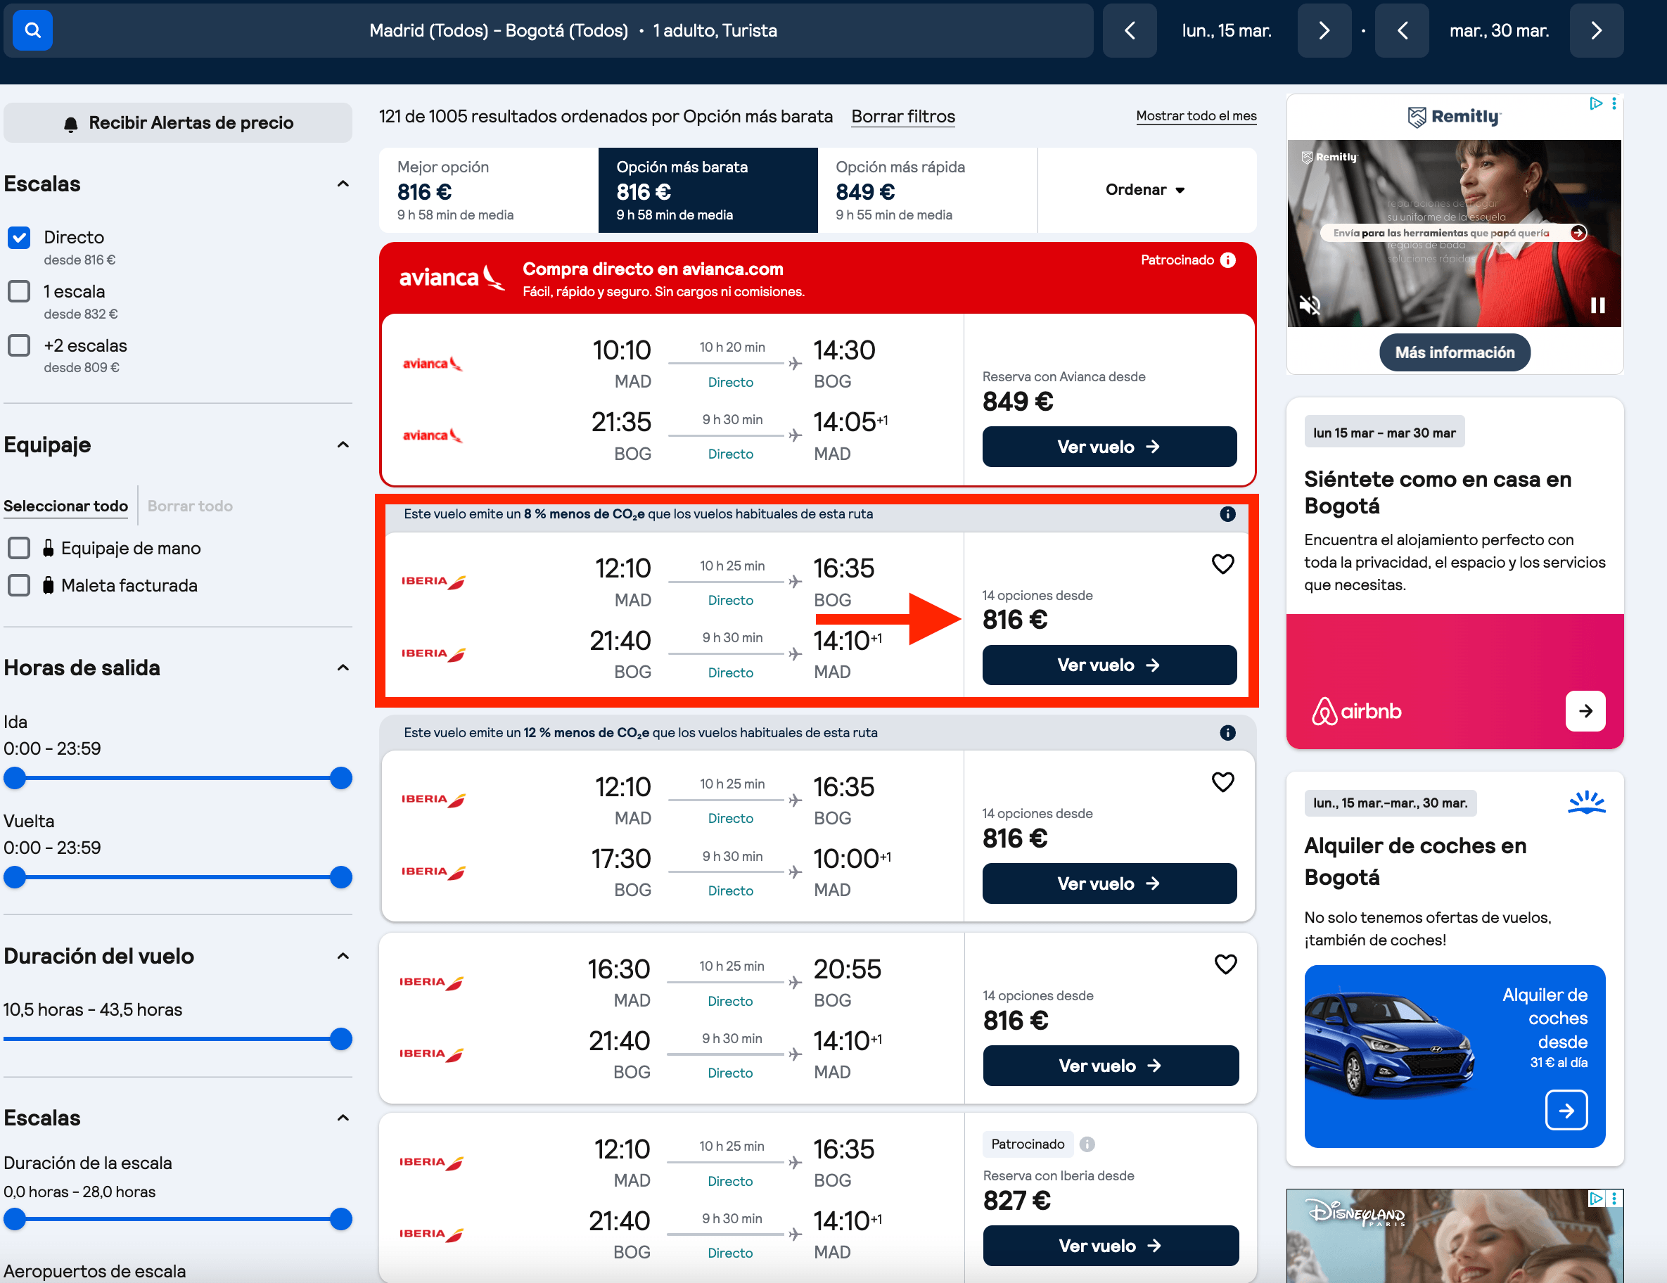Go to next return date after mar., 30 mar.
This screenshot has height=1283, width=1667.
1597,30
